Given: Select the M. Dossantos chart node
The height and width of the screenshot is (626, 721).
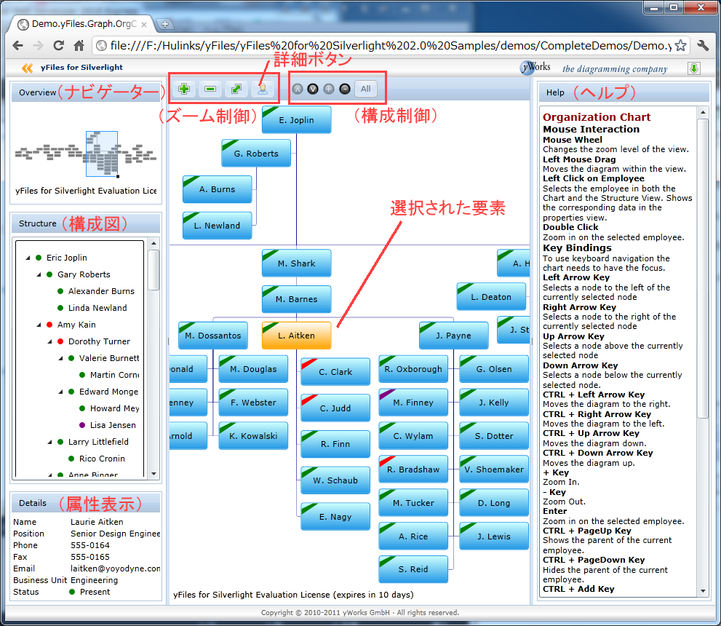Looking at the screenshot, I should point(213,336).
